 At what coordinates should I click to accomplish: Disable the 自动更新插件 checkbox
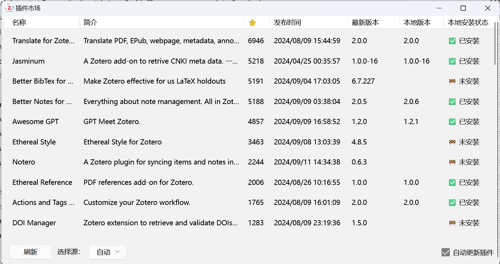pos(446,252)
